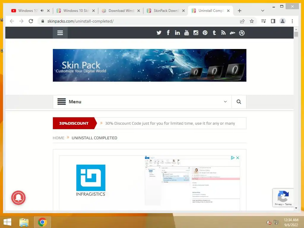Open the muted volume tray icon
The width and height of the screenshot is (304, 228).
[269, 222]
